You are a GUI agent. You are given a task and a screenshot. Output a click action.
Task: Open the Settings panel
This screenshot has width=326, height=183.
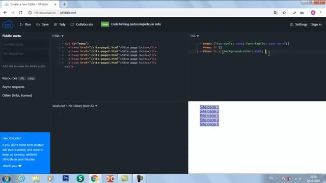pos(298,24)
